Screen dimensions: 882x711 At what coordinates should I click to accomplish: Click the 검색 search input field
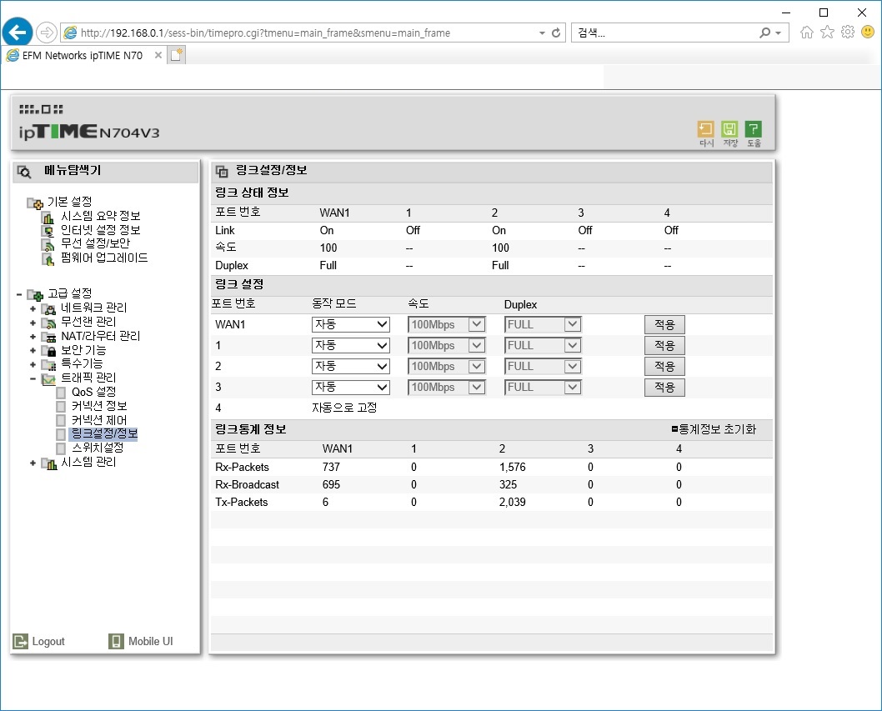coord(664,33)
